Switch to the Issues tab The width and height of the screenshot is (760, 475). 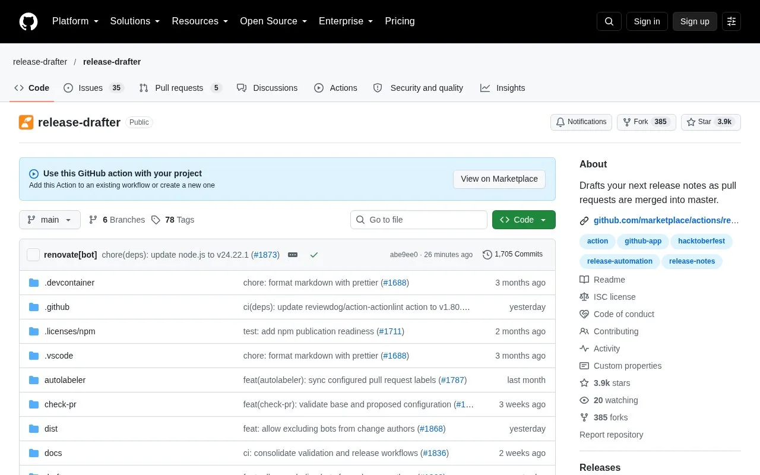pyautogui.click(x=93, y=88)
